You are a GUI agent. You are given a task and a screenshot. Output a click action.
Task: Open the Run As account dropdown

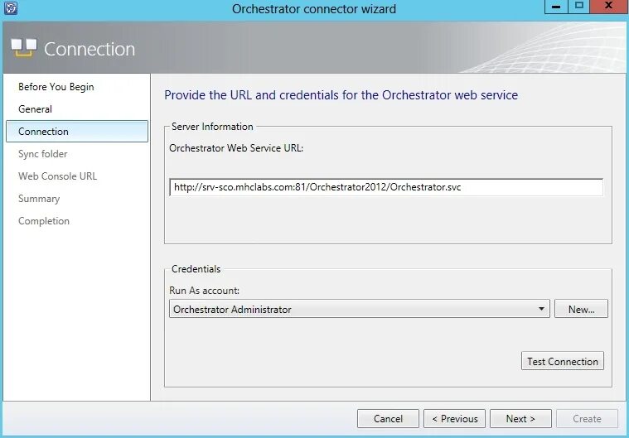coord(360,309)
